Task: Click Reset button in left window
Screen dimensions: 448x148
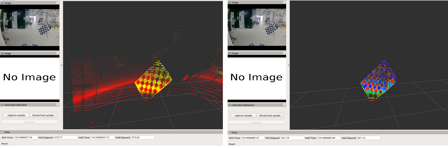Action: click(x=4, y=144)
